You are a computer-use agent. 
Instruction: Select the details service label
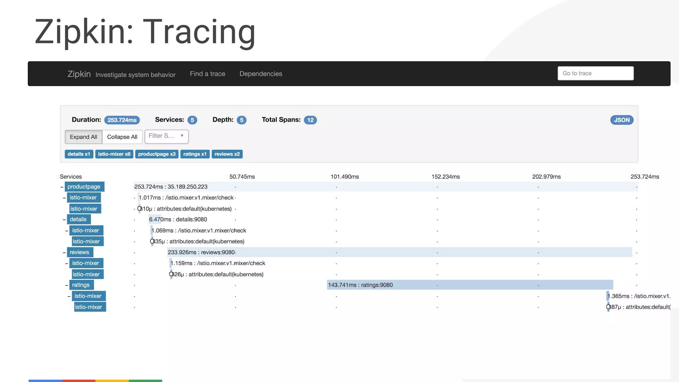pyautogui.click(x=79, y=219)
